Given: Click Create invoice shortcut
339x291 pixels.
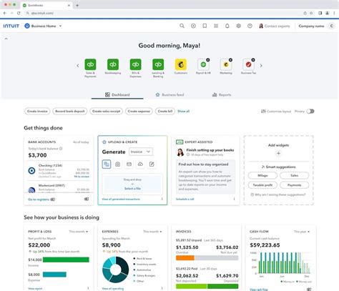Looking at the screenshot, I should (37, 112).
